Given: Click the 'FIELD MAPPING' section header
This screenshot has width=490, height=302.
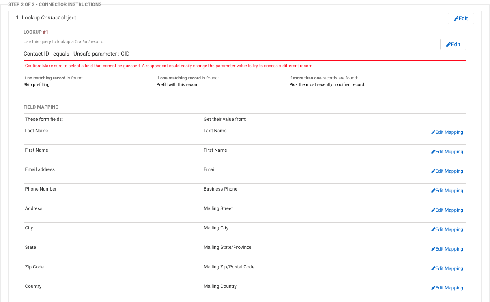Looking at the screenshot, I should pos(41,107).
